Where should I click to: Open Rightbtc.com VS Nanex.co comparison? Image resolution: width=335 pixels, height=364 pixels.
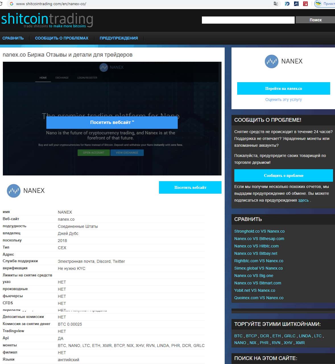(x=259, y=261)
